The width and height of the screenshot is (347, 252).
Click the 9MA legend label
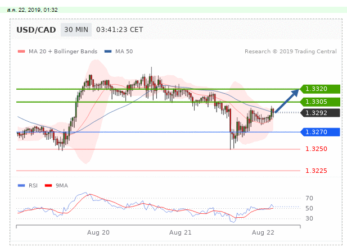(x=62, y=186)
